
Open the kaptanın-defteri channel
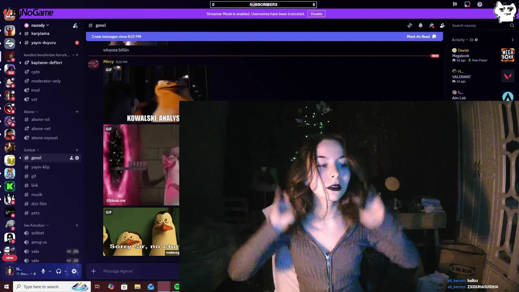tap(51, 62)
